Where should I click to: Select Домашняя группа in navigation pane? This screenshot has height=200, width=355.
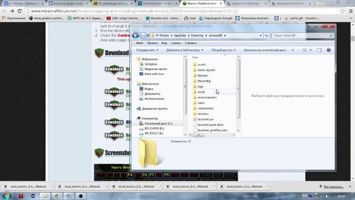click(x=154, y=109)
